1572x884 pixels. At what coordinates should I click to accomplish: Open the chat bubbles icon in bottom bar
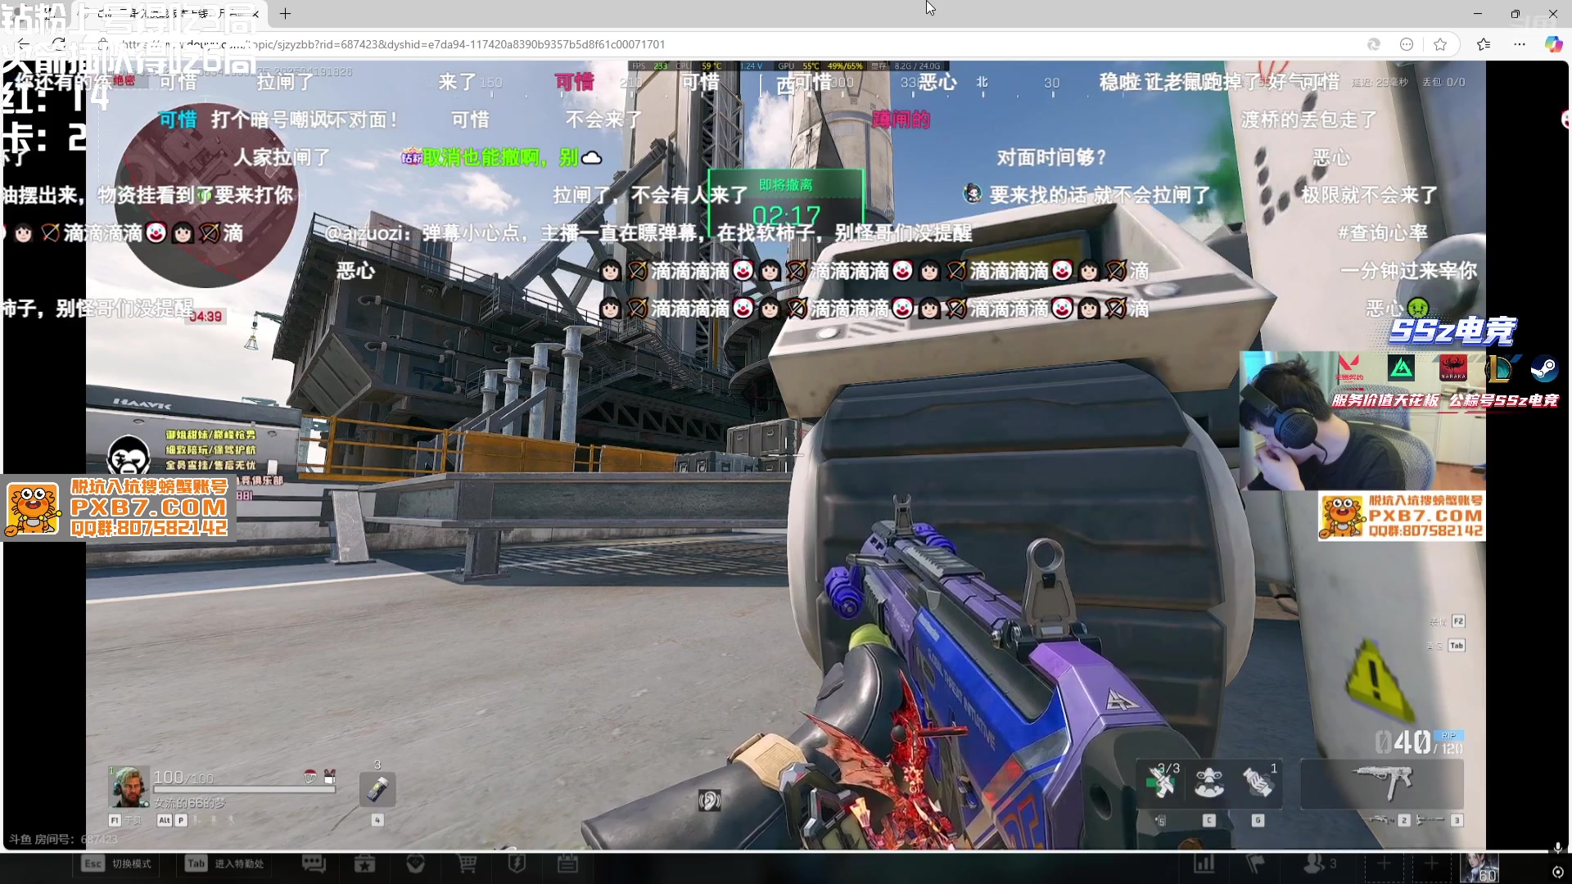pos(314,864)
